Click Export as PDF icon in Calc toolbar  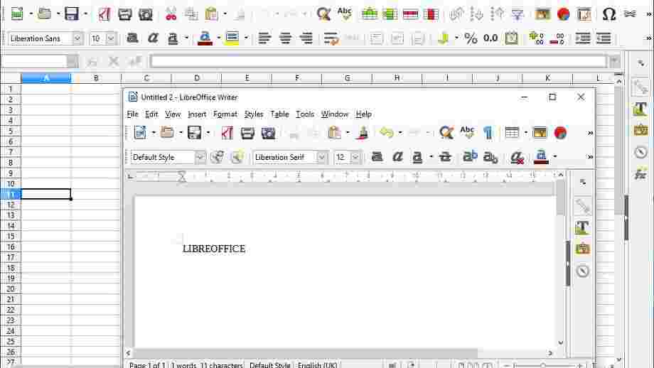(x=104, y=14)
